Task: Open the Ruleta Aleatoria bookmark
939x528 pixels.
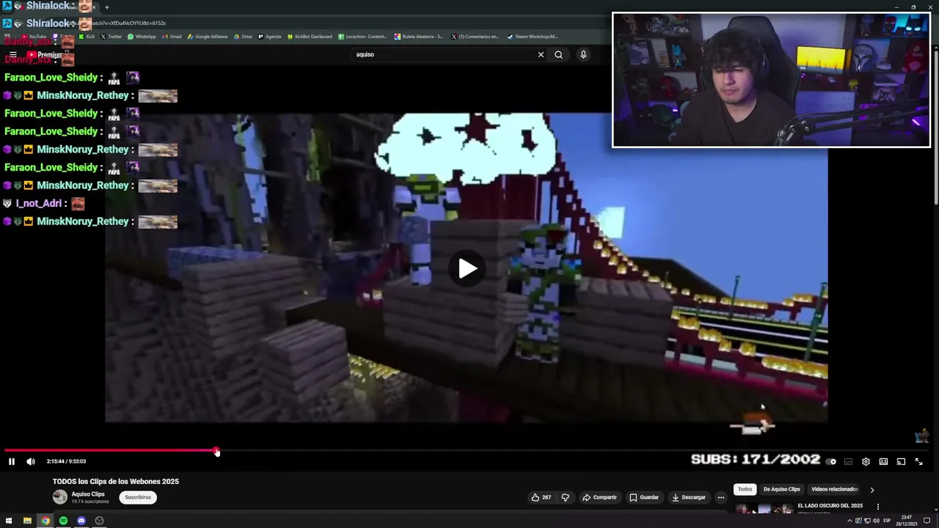Action: point(419,36)
